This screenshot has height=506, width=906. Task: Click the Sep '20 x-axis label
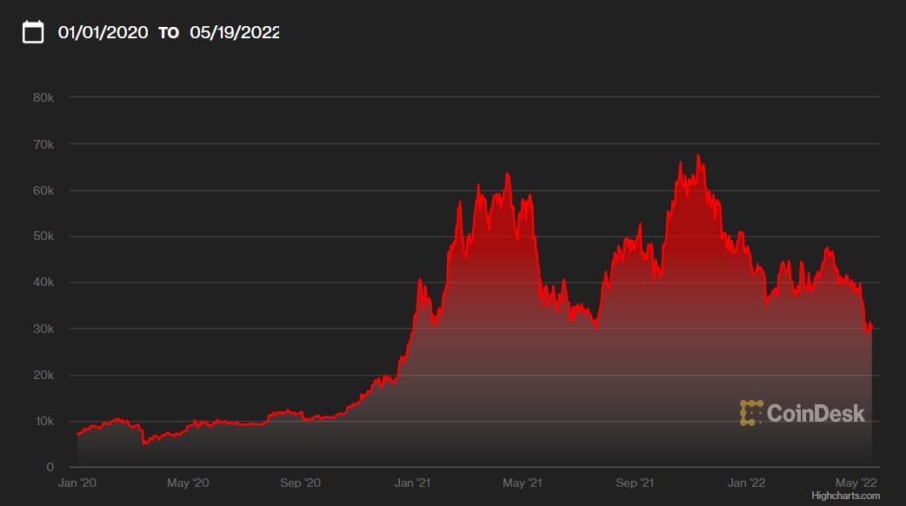301,483
